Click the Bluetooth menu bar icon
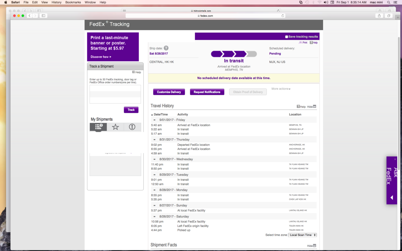402x251 pixels. (313, 2)
